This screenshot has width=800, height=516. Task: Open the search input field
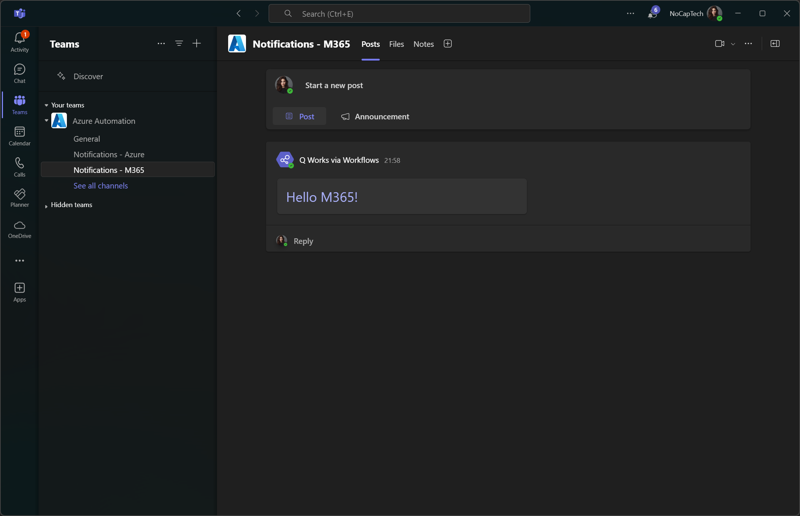click(399, 13)
